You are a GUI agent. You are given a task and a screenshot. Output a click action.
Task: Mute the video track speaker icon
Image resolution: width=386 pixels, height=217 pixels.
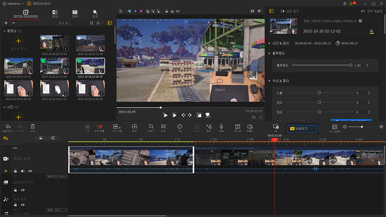pyautogui.click(x=23, y=171)
